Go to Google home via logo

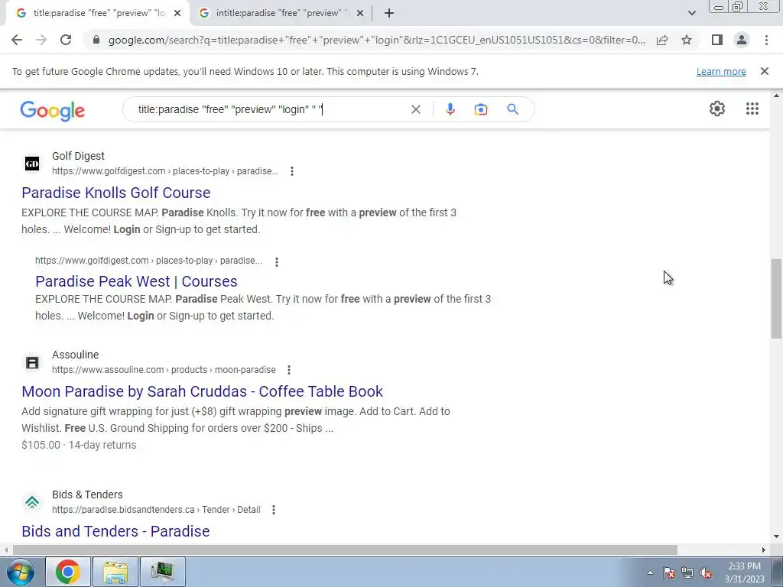point(53,111)
